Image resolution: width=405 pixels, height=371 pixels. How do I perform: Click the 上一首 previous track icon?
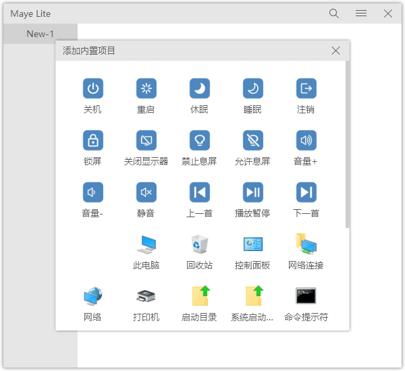(x=199, y=192)
